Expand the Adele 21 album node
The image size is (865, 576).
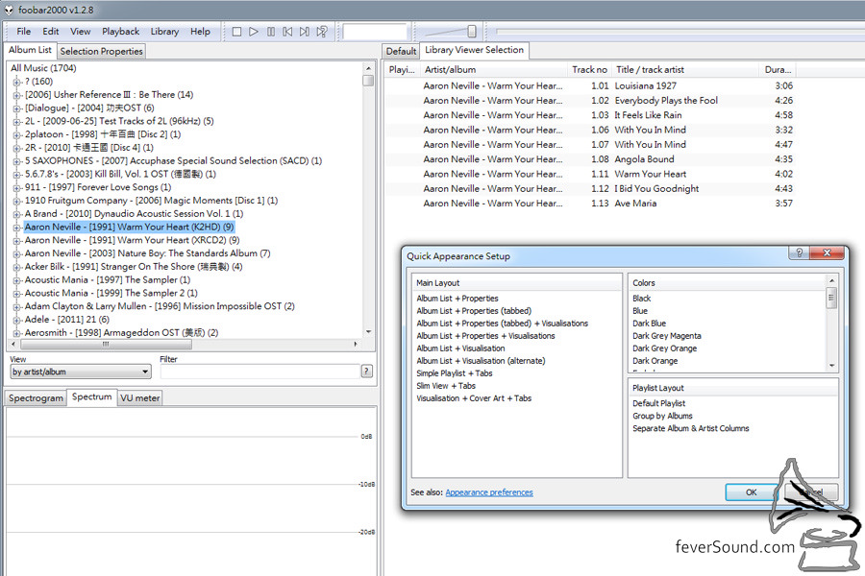16,320
